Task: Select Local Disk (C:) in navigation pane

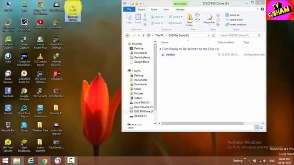Action: 140,103
